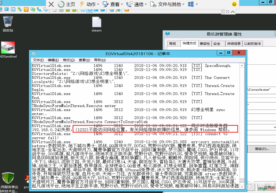Click the '幻想全明星 sync' text in the log
Viewport: 276px width, 193px height.
pos(208,110)
